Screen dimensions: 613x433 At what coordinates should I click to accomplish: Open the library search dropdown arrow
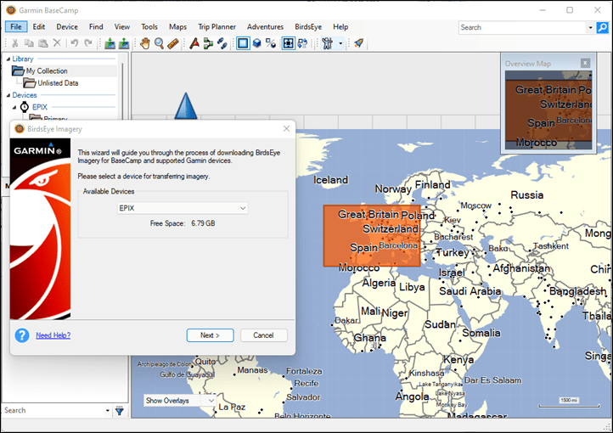[x=108, y=411]
